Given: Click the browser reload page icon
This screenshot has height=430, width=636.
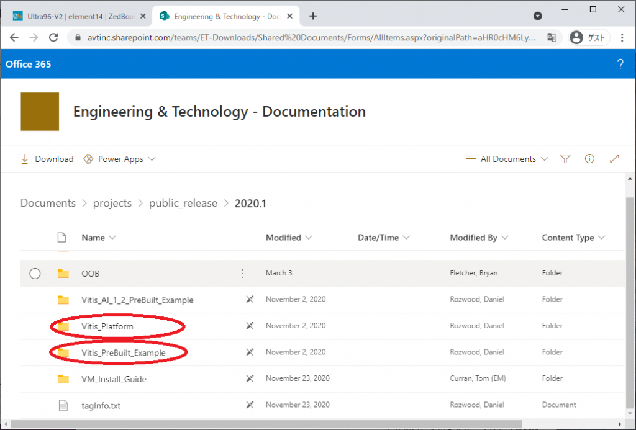Looking at the screenshot, I should 54,38.
